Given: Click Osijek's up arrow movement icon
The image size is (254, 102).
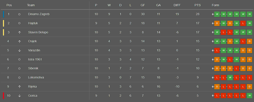Looking at the screenshot, I should 19,41.
